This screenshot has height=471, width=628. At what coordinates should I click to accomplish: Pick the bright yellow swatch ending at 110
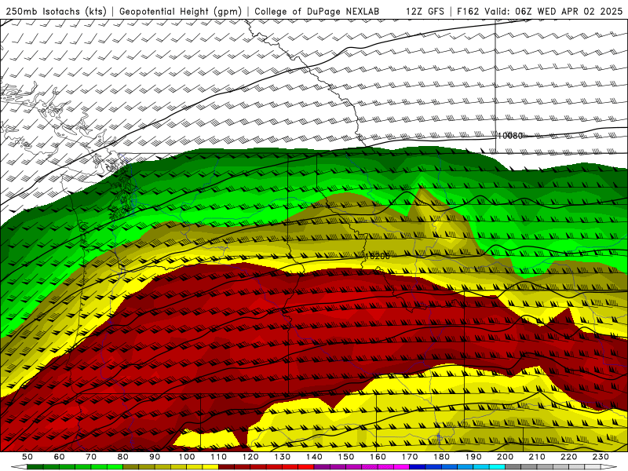(210, 467)
